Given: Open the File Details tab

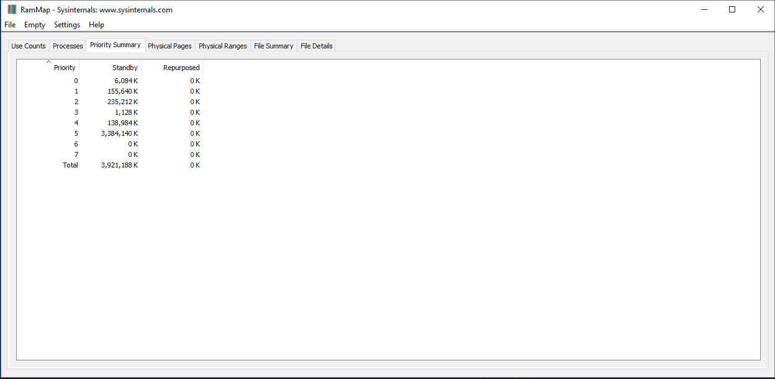Looking at the screenshot, I should point(315,45).
